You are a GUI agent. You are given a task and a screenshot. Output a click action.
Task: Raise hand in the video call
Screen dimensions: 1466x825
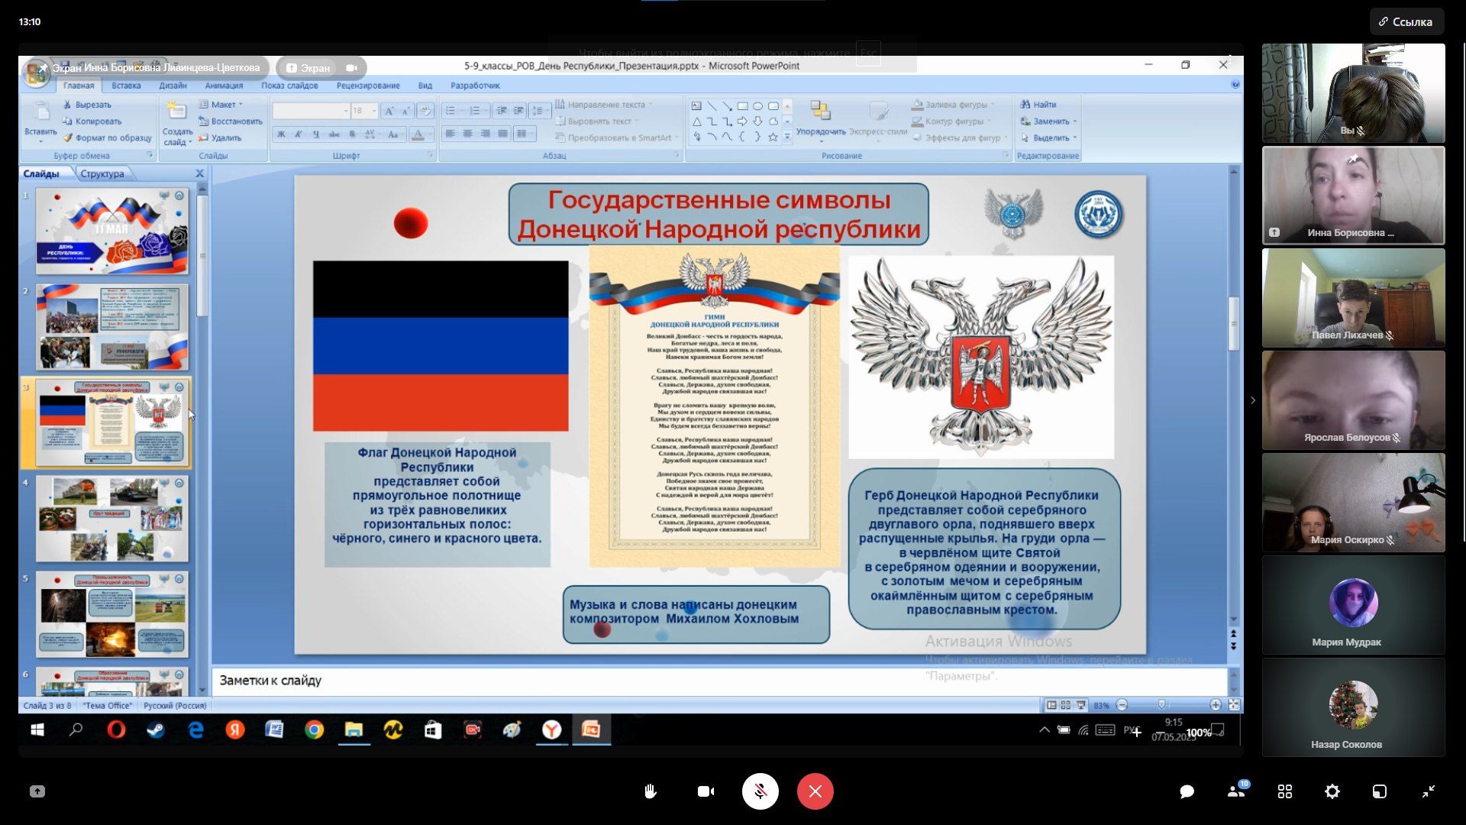coord(650,791)
